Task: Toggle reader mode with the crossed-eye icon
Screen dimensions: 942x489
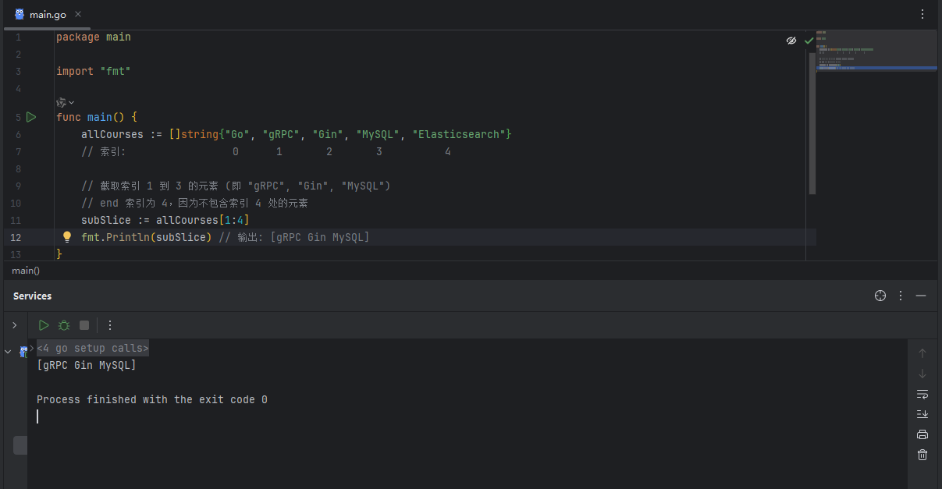Action: pos(791,40)
